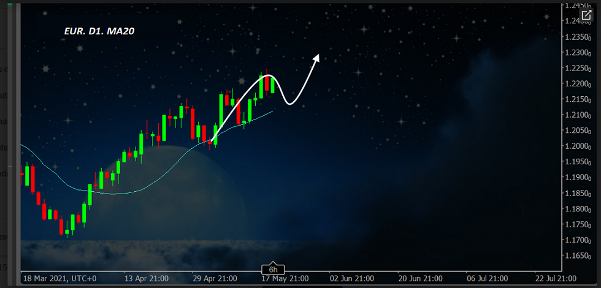The image size is (601, 288).
Task: Open chart in pop-out window icon
Action: (x=586, y=15)
